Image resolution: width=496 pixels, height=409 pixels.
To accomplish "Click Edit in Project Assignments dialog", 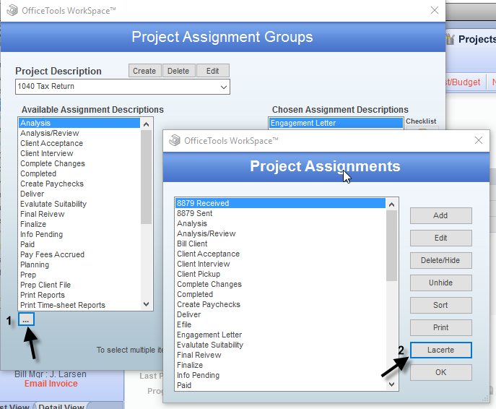I will [x=440, y=238].
